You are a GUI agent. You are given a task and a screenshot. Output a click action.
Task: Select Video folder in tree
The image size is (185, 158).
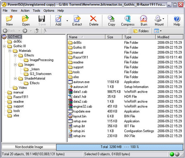pyautogui.click(x=23, y=87)
